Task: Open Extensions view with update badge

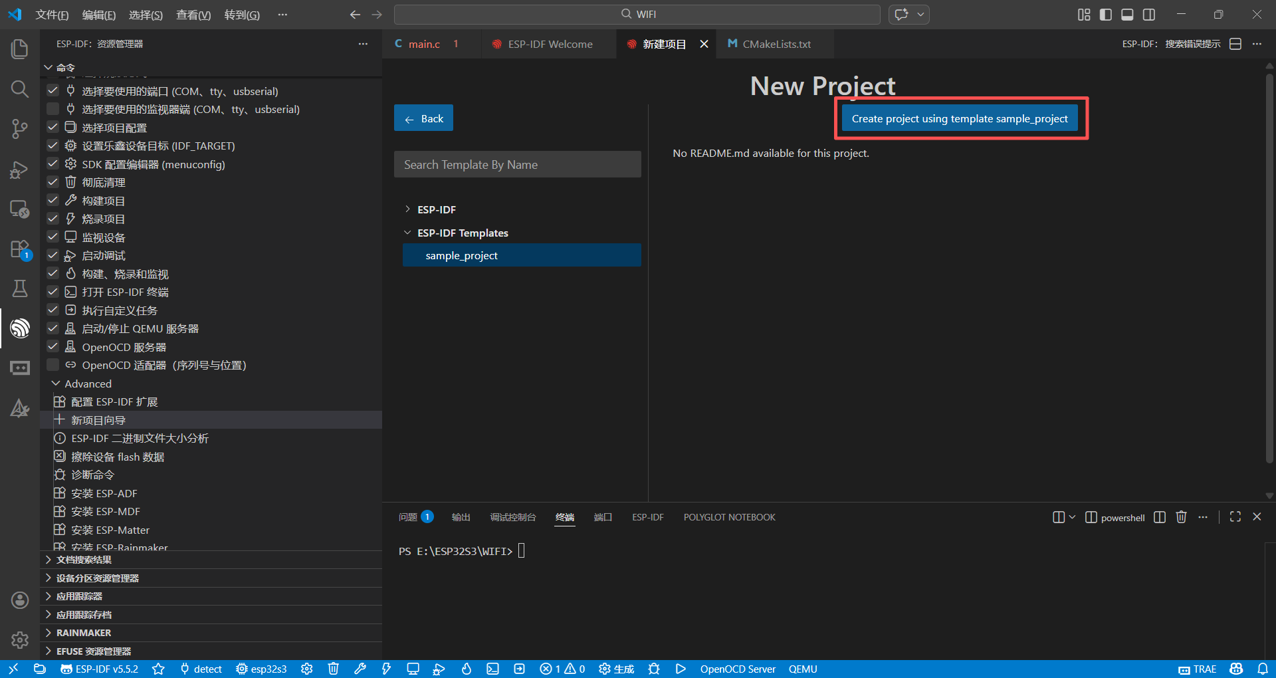Action: (20, 250)
